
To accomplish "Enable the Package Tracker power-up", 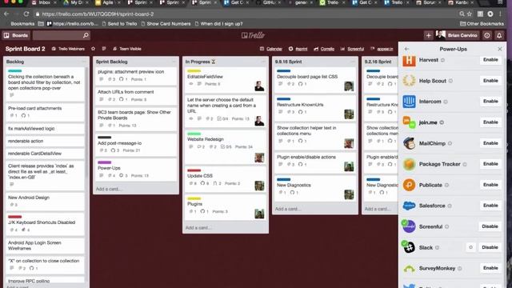I will coord(490,164).
